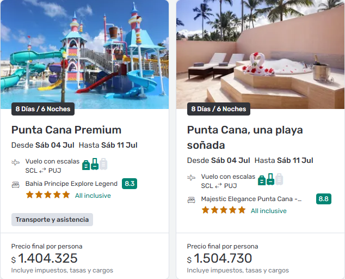The height and width of the screenshot is (279, 345).
Task: Click the bed icon beside Majestic Elegance Punta Cana
Action: click(191, 199)
